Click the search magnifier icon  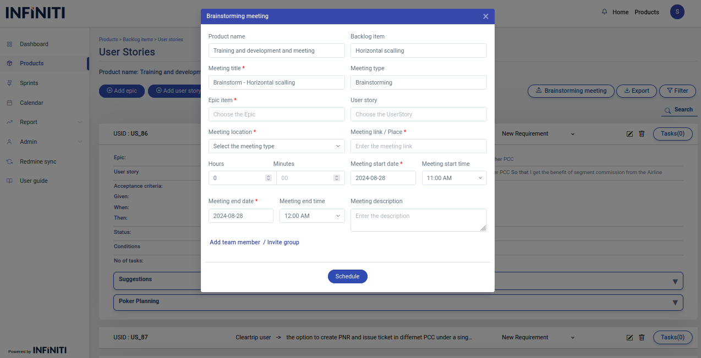coord(667,110)
